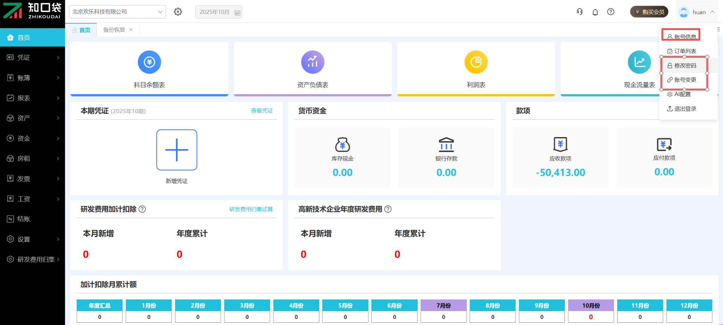Screen dimensions: 723x325
Task: Click the 查看凭证 link
Action: pyautogui.click(x=262, y=111)
